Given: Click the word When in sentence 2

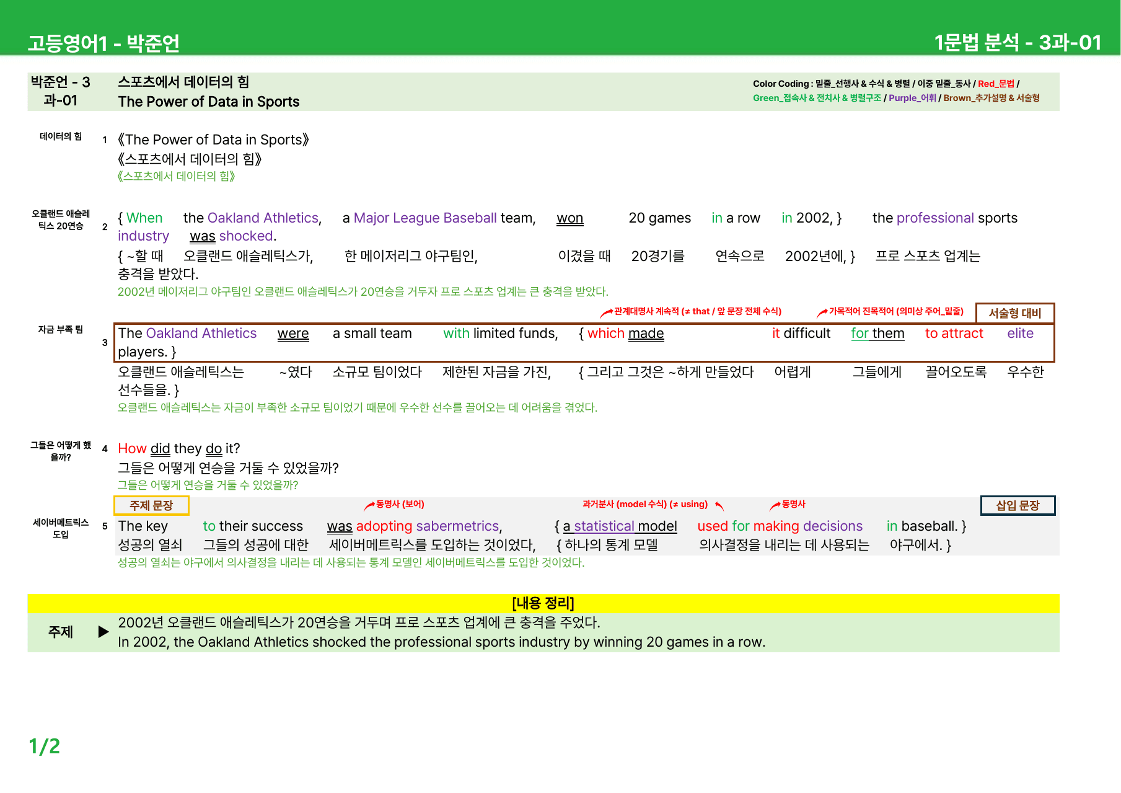Looking at the screenshot, I should pos(144,218).
